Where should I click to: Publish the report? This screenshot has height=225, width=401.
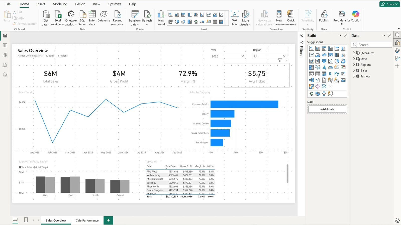pyautogui.click(x=324, y=16)
